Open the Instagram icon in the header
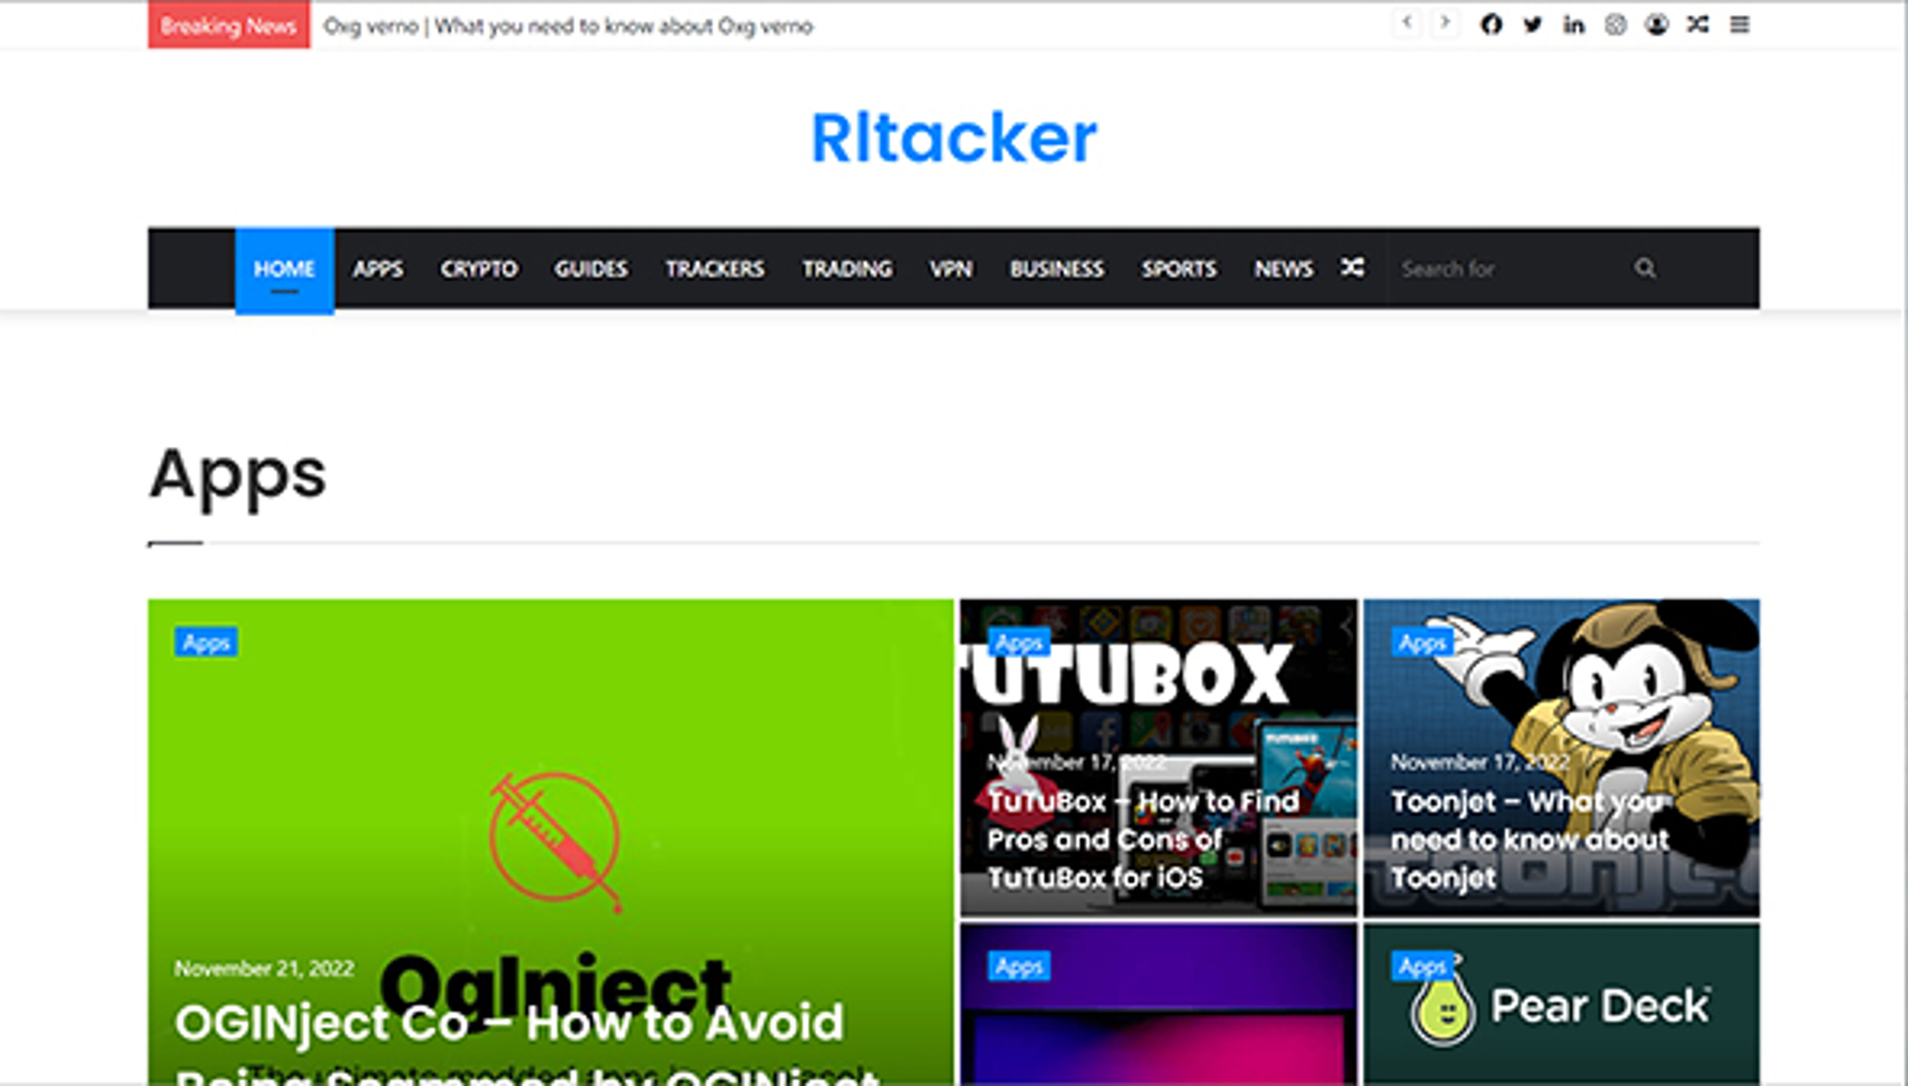This screenshot has height=1086, width=1908. pyautogui.click(x=1616, y=25)
